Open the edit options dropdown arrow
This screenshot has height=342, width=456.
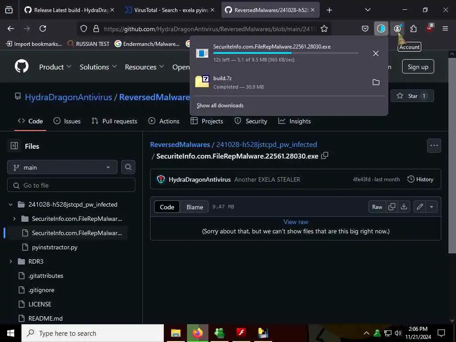(x=432, y=207)
